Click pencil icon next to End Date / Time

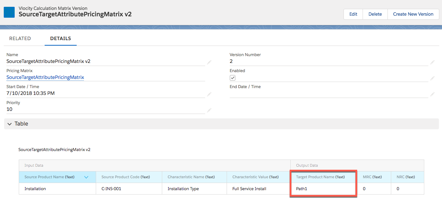pyautogui.click(x=432, y=94)
